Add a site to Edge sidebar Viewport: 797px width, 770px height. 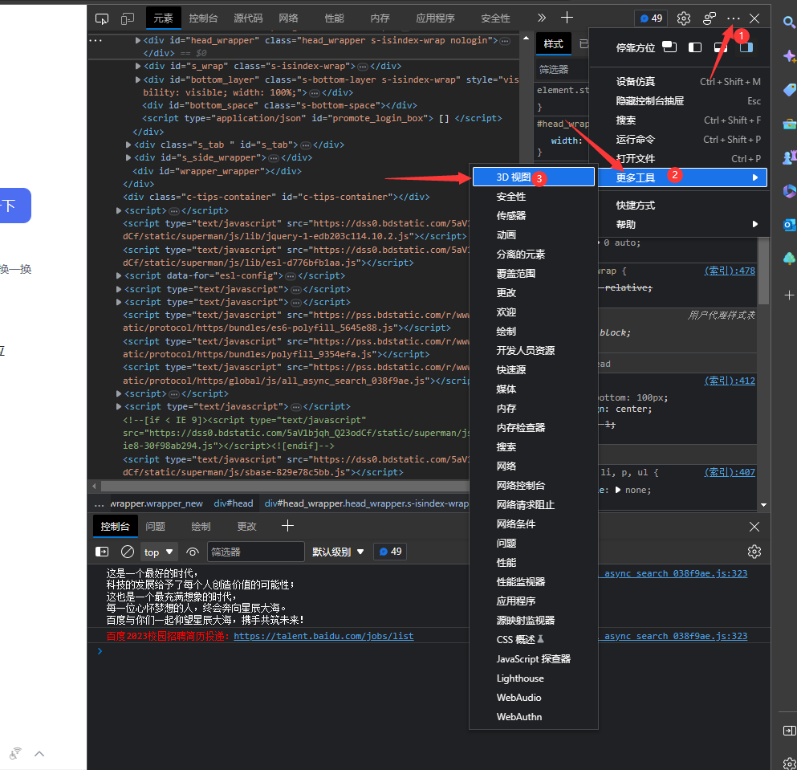[790, 295]
